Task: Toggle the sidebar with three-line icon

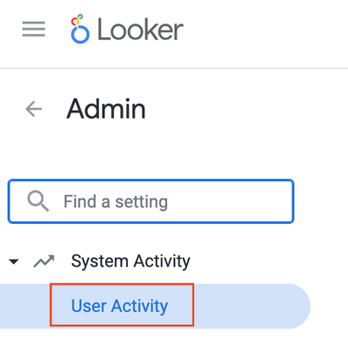Action: pos(34,29)
